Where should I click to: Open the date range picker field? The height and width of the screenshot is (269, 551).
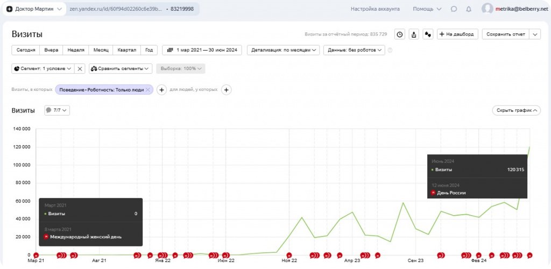pyautogui.click(x=202, y=50)
